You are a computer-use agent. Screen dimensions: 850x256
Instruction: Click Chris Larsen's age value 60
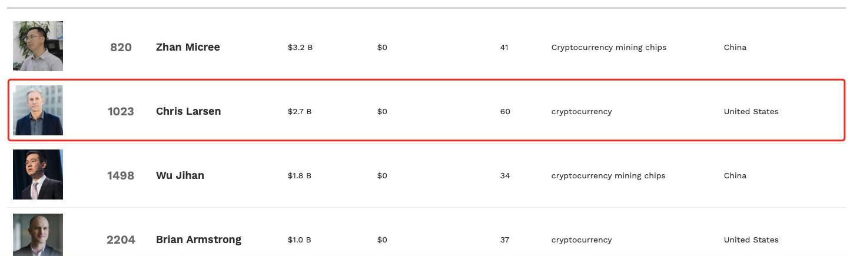tap(505, 111)
